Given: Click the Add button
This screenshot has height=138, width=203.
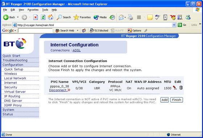Looking at the screenshot, I should pos(165,100).
